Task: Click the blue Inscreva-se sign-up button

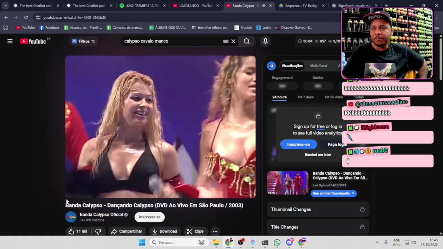Action: (x=298, y=145)
